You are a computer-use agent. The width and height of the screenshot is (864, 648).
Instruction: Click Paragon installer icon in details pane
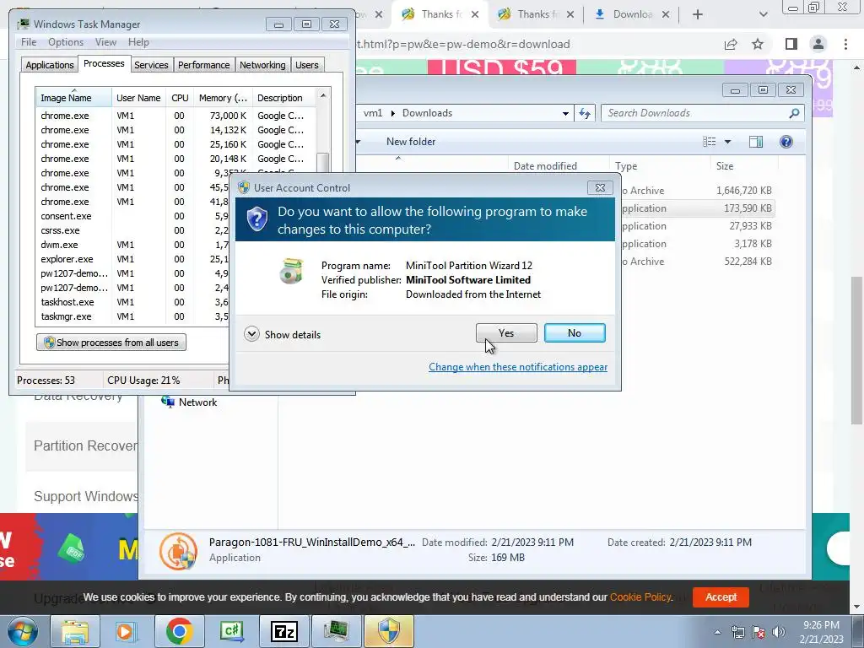coord(178,550)
